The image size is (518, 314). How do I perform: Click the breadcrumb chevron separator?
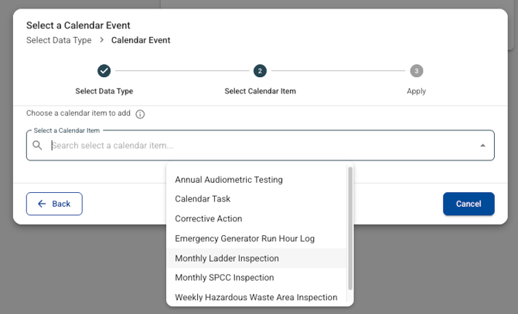101,40
